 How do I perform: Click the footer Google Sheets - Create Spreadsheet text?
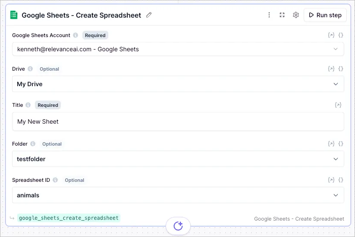pos(299,218)
